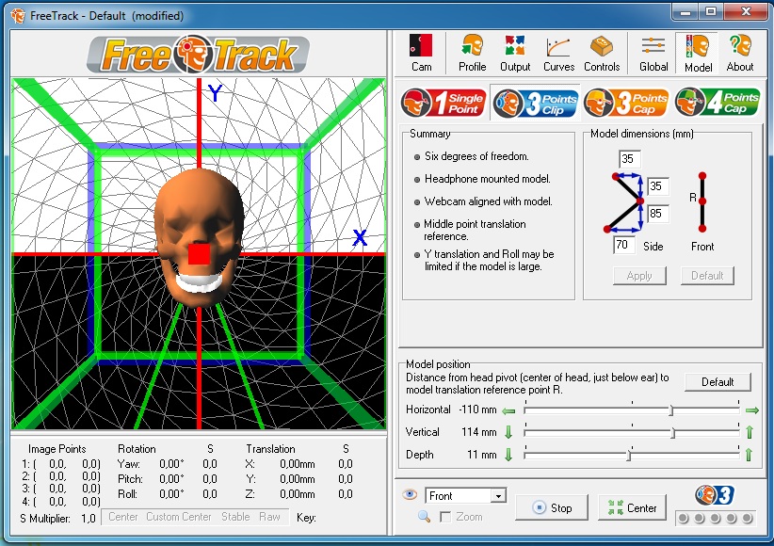Enable the Zoom checkbox
The image size is (774, 546).
click(x=445, y=517)
